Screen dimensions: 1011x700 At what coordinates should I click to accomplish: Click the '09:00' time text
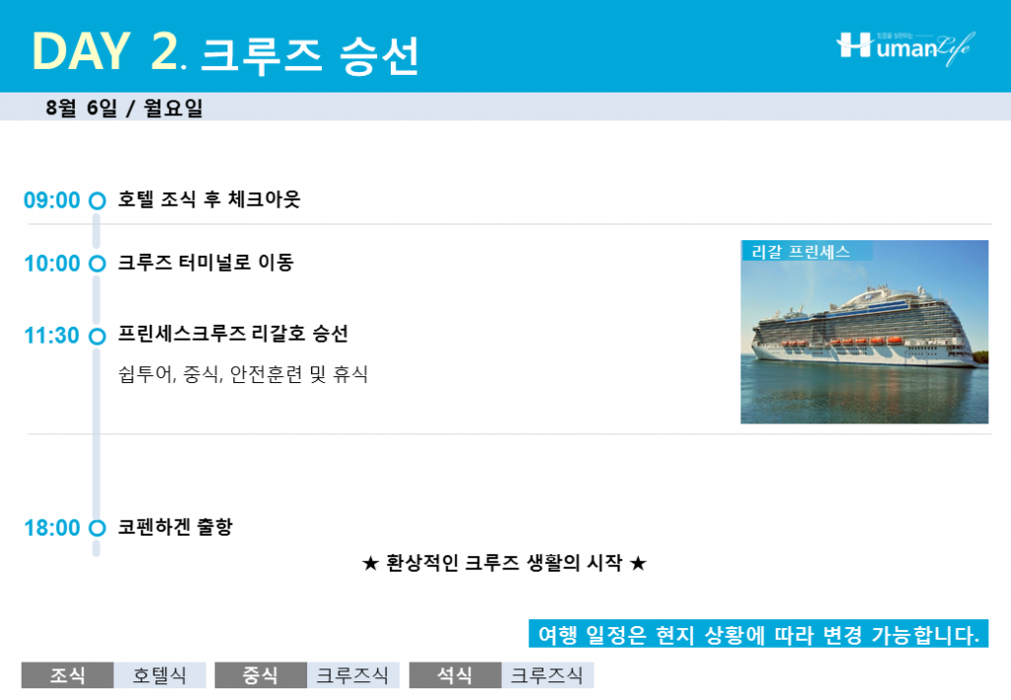pos(52,201)
